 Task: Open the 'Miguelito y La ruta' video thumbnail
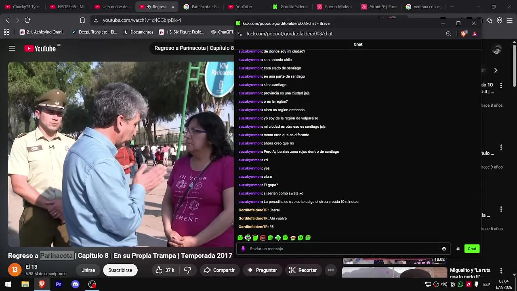click(395, 272)
